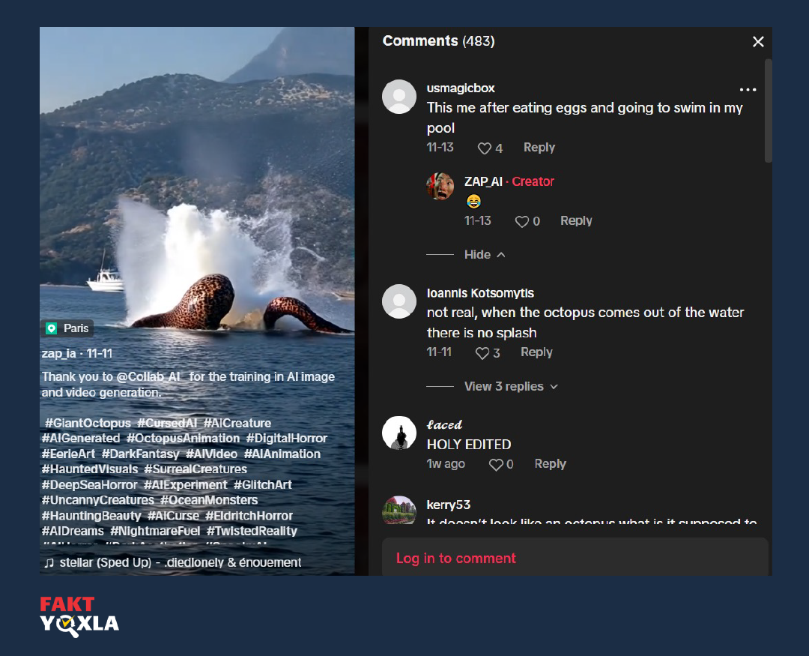
Task: Open #EldritchHorror hashtag
Action: (x=249, y=516)
